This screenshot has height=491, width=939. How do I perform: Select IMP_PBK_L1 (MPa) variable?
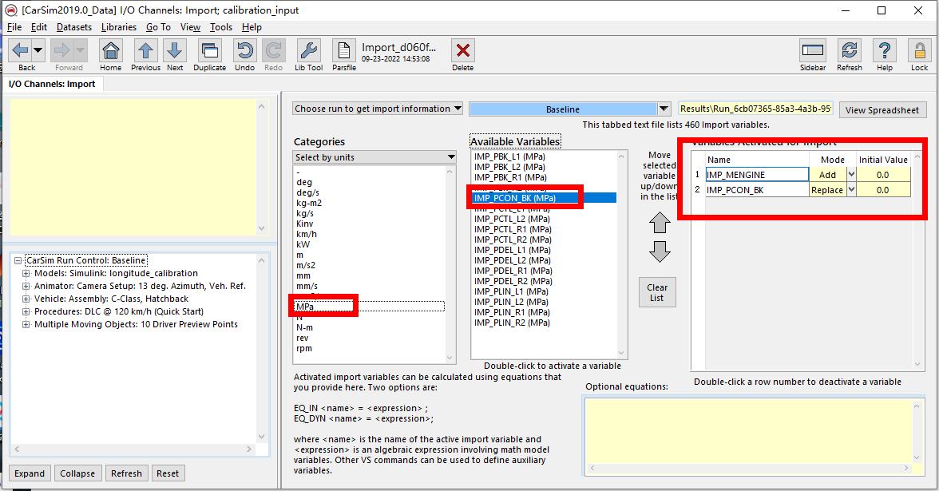click(509, 156)
